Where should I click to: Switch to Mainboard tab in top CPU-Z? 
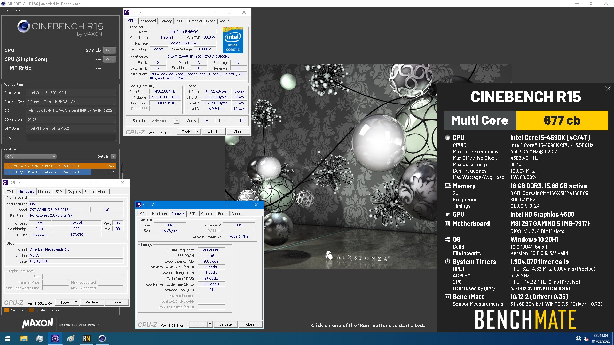[x=148, y=21]
